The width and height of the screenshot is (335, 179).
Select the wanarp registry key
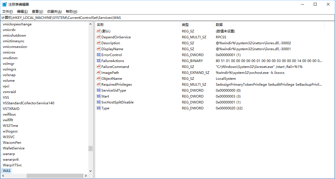(x=9, y=154)
